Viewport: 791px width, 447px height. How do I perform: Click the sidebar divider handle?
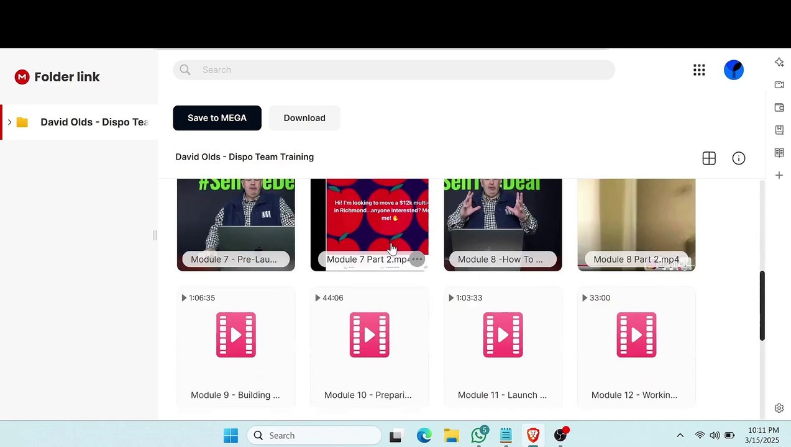click(155, 235)
